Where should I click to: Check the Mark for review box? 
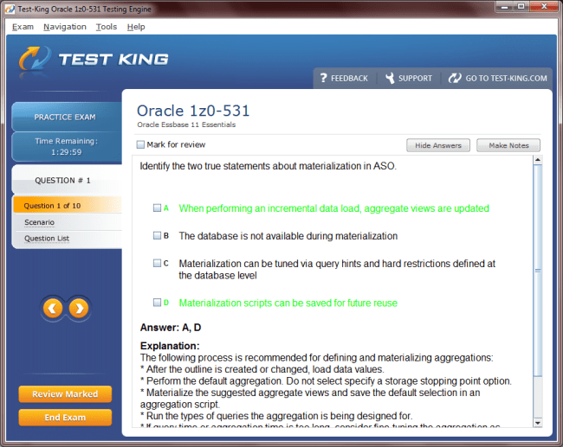[x=140, y=144]
